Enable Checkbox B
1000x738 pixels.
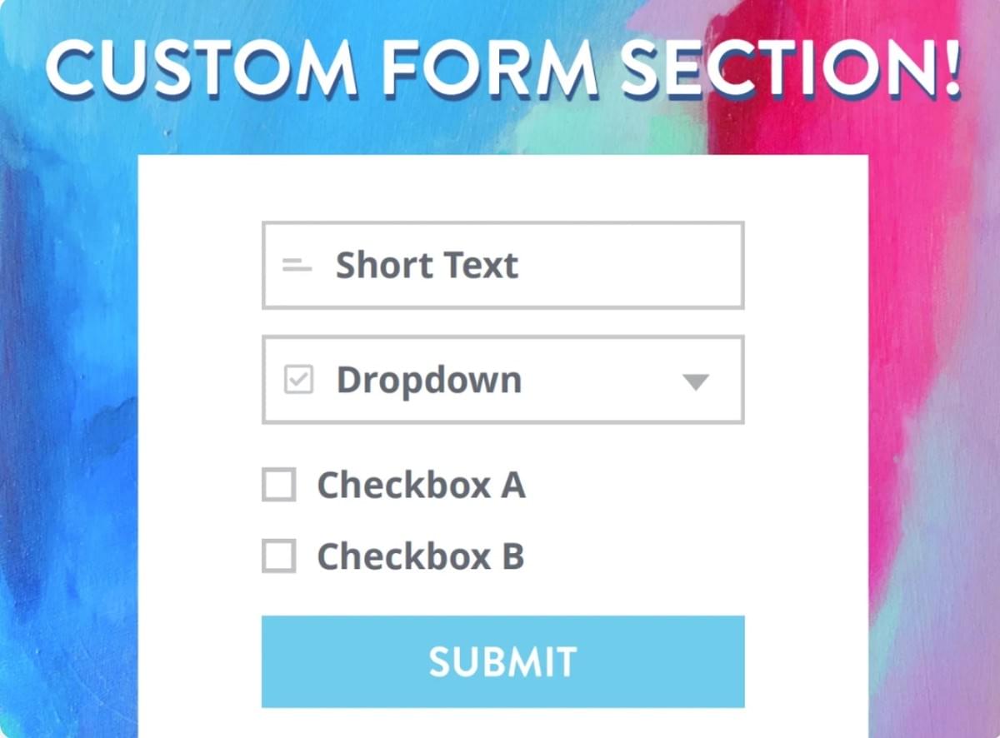coord(280,555)
